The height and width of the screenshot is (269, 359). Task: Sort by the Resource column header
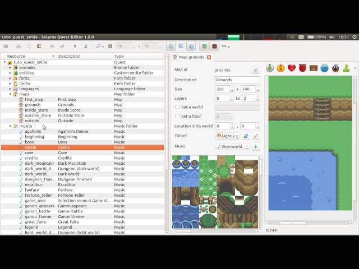tap(29, 56)
